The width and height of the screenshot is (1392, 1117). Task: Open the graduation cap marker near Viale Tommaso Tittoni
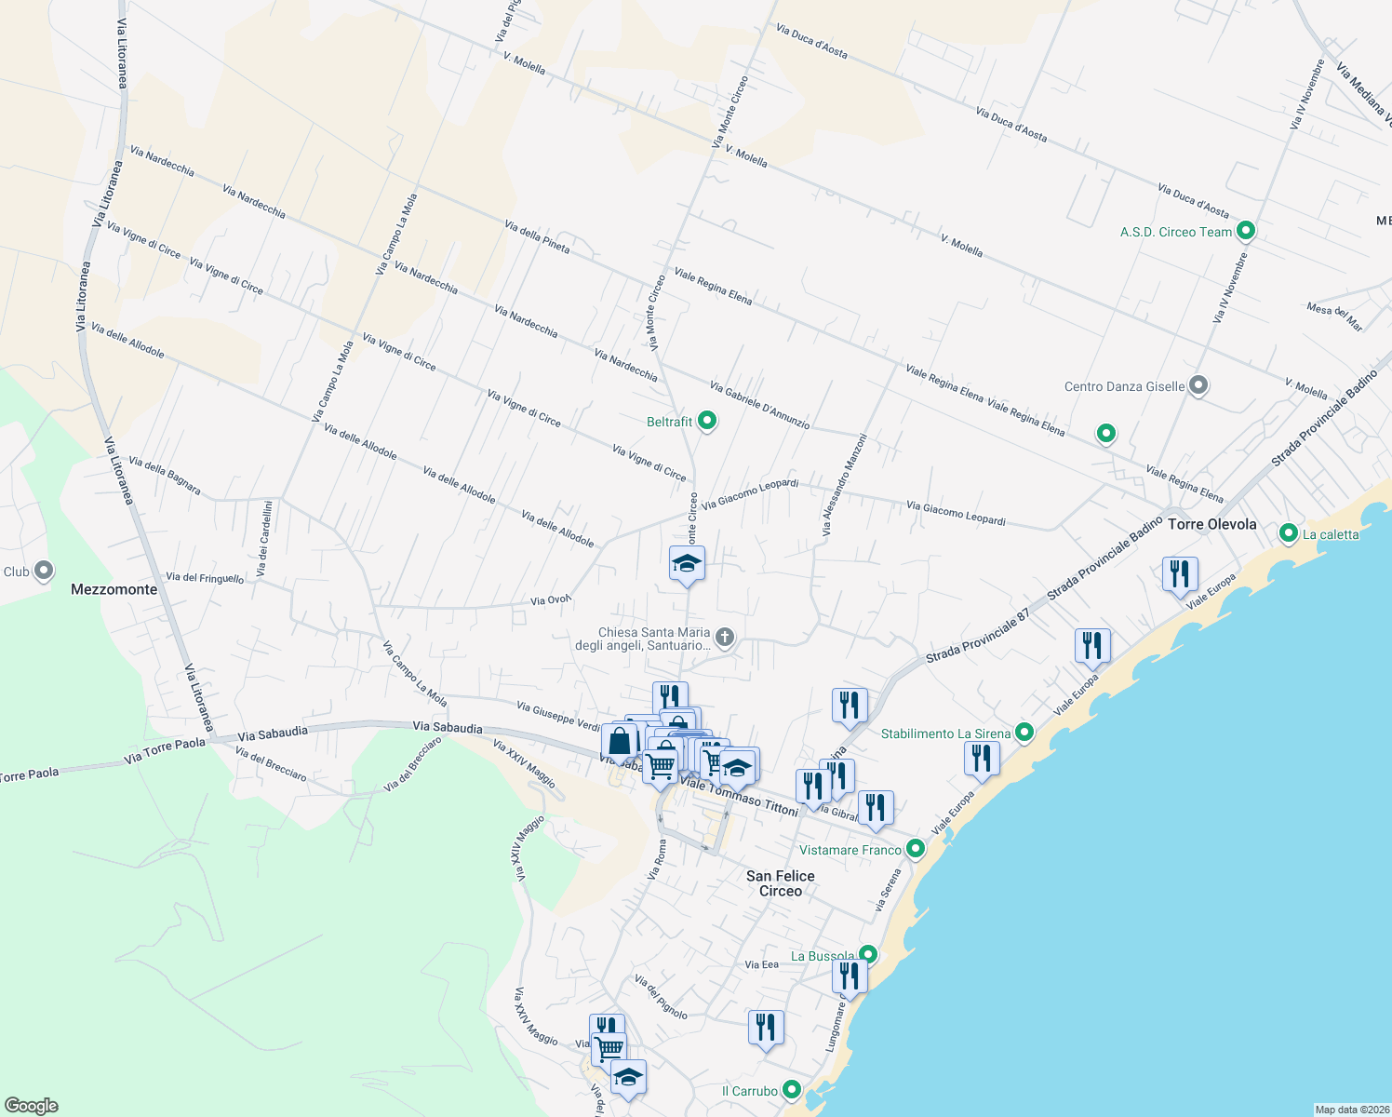738,765
